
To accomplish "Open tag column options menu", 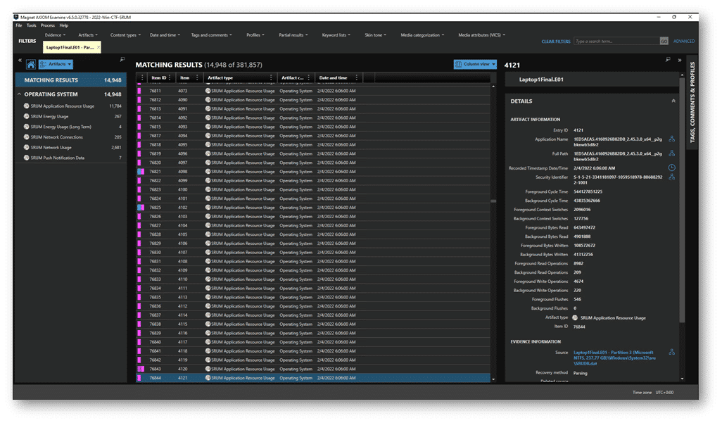I will 142,78.
